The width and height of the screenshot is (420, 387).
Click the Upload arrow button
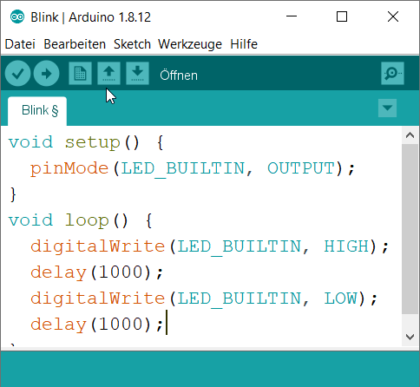click(x=46, y=74)
